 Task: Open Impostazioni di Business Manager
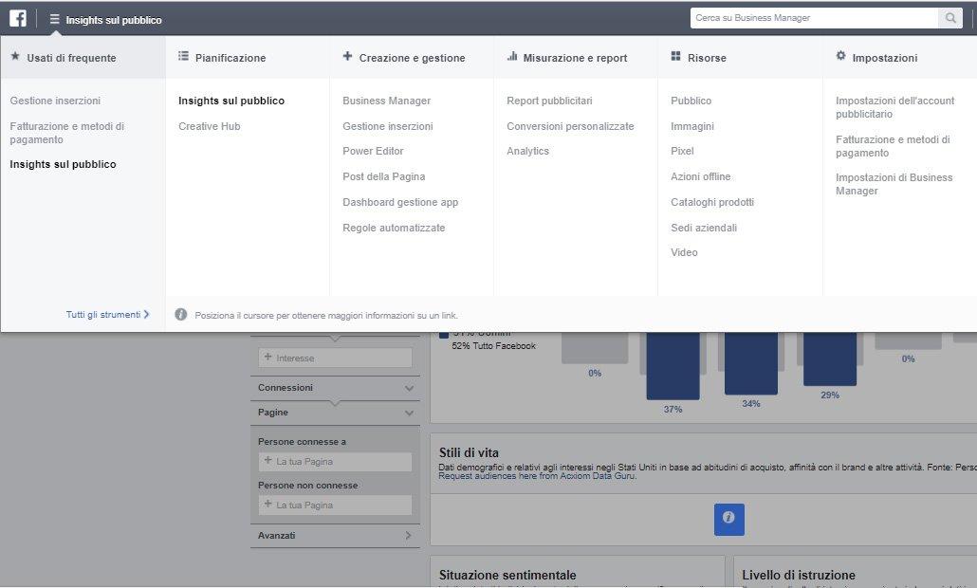click(894, 184)
